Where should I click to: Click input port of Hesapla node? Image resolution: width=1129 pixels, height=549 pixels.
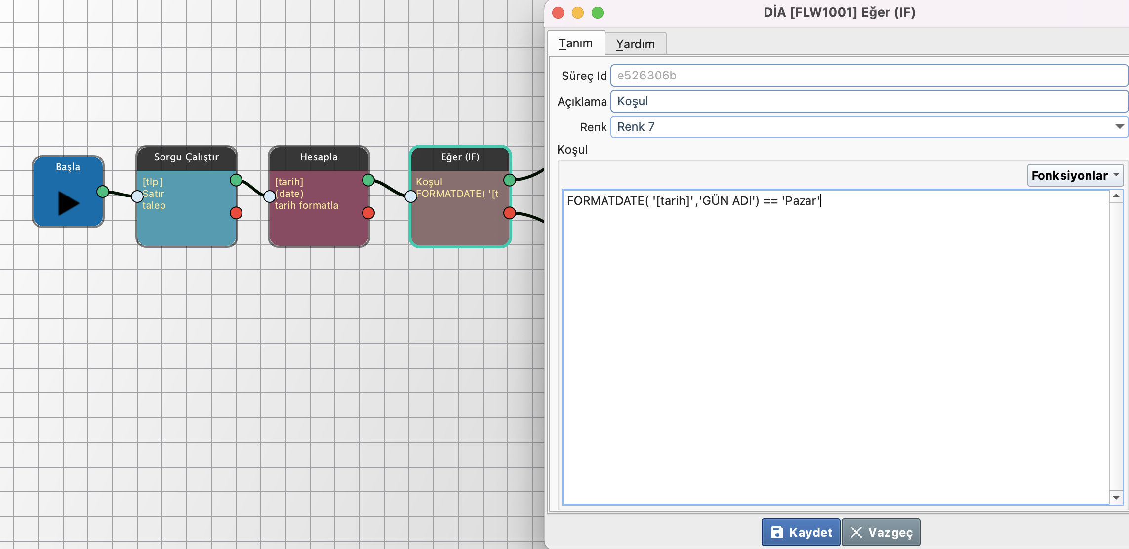tap(269, 196)
